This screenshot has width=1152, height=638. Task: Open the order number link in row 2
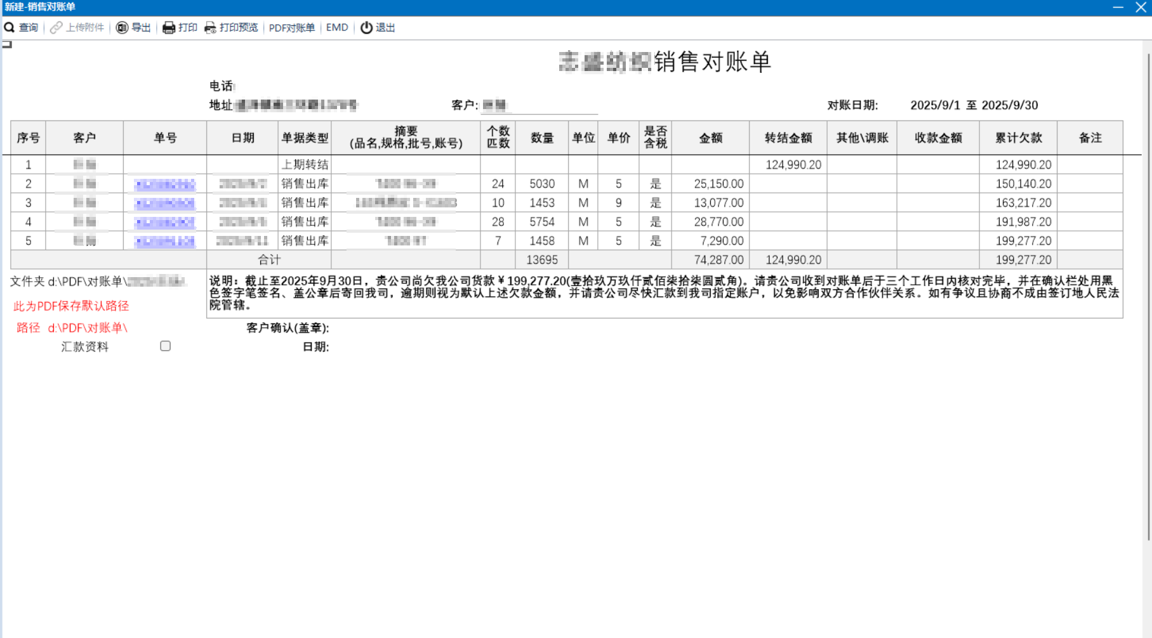click(x=164, y=184)
